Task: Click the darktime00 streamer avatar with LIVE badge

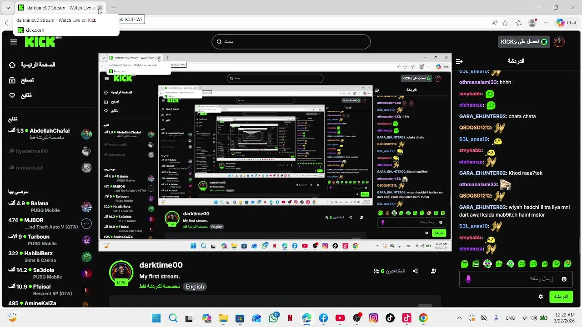Action: tap(121, 272)
